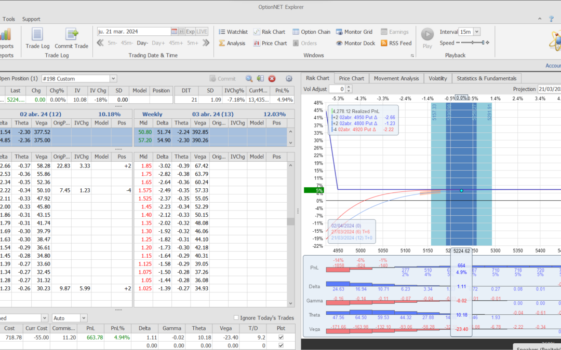Open the Interval 15m dropdown

click(x=477, y=32)
